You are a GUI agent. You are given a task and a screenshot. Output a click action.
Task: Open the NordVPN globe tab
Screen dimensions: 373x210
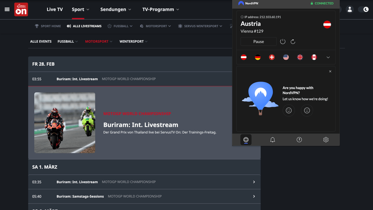[246, 140]
